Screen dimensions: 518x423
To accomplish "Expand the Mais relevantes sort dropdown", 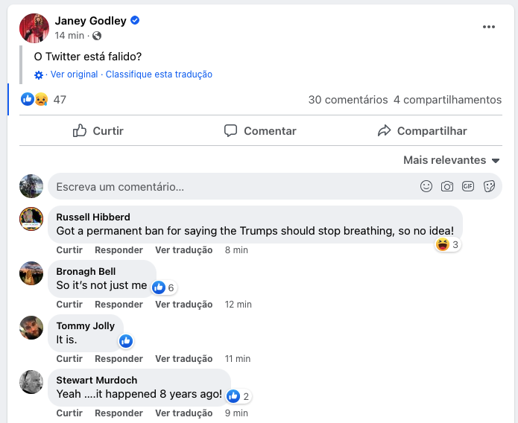I will point(451,160).
